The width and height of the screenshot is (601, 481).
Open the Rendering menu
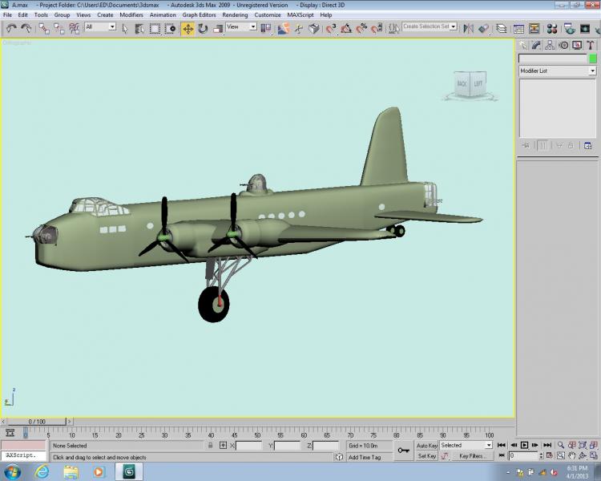pos(235,15)
